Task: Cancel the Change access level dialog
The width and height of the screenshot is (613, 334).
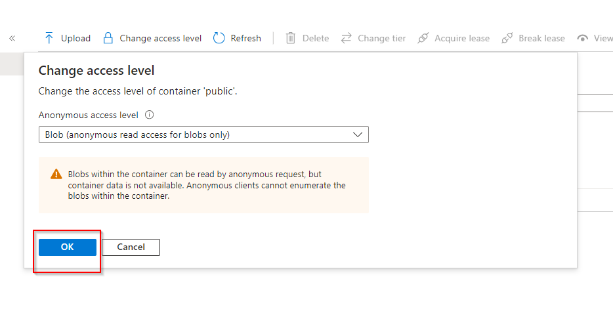Action: click(x=131, y=247)
